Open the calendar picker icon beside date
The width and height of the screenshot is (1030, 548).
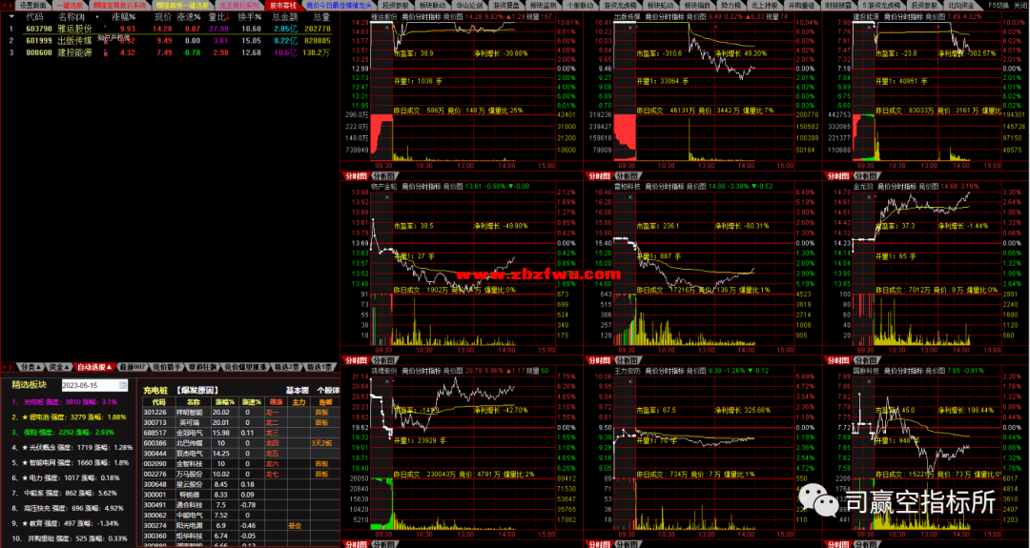pos(123,385)
